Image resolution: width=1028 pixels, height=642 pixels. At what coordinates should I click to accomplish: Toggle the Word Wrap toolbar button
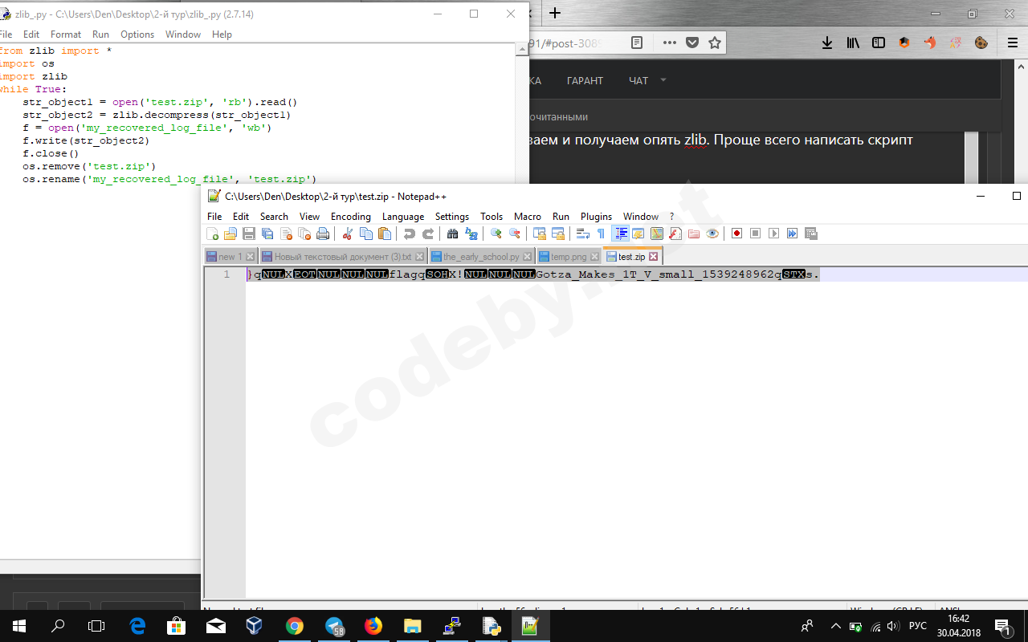[583, 234]
